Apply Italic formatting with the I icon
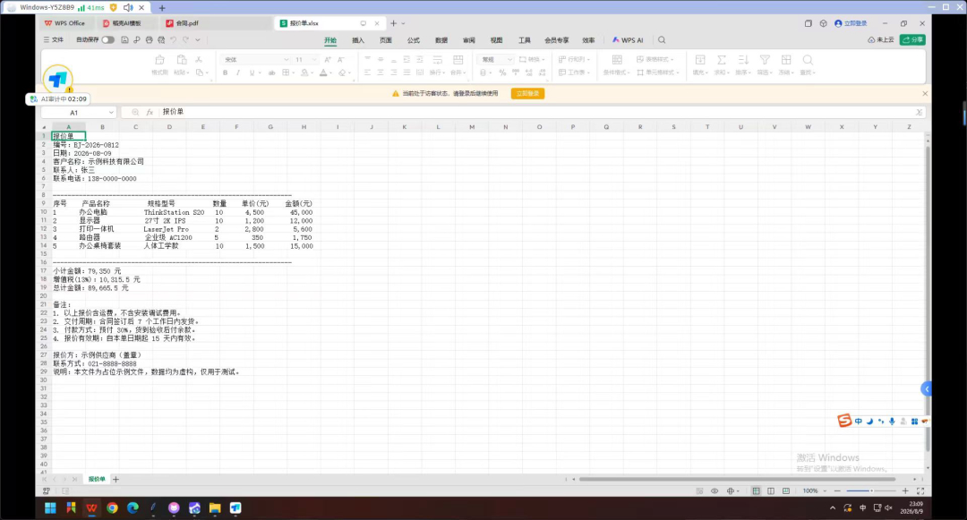The image size is (967, 520). click(238, 72)
